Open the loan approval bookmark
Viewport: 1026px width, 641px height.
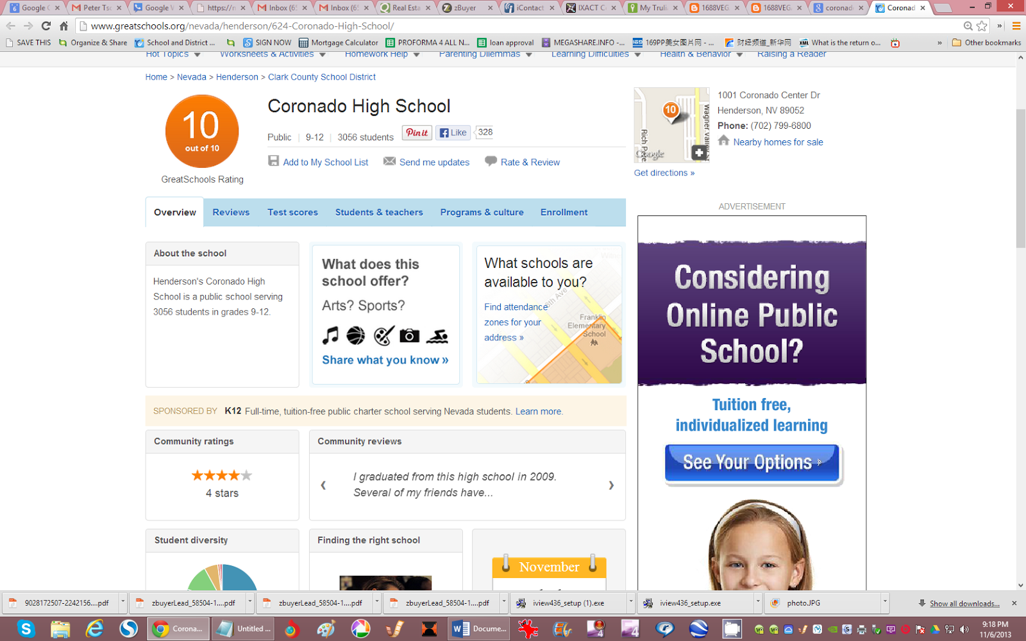point(505,43)
